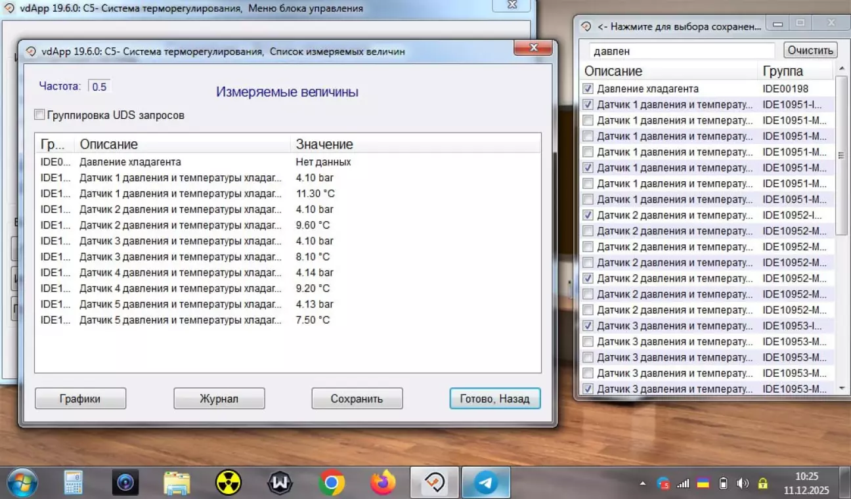
Task: Launch Calculator from the taskbar
Action: pyautogui.click(x=73, y=484)
